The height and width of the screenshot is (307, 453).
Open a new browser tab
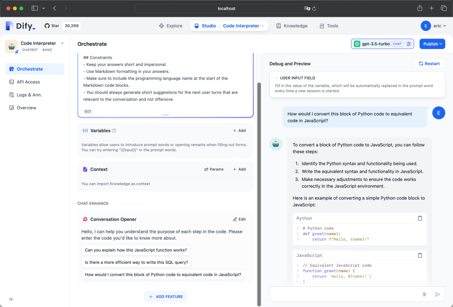(432, 8)
